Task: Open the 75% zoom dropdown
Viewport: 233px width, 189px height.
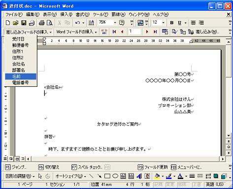Action: click(115, 23)
